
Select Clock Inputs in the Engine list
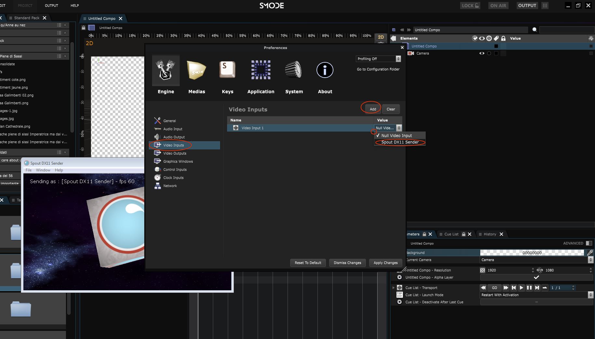173,178
